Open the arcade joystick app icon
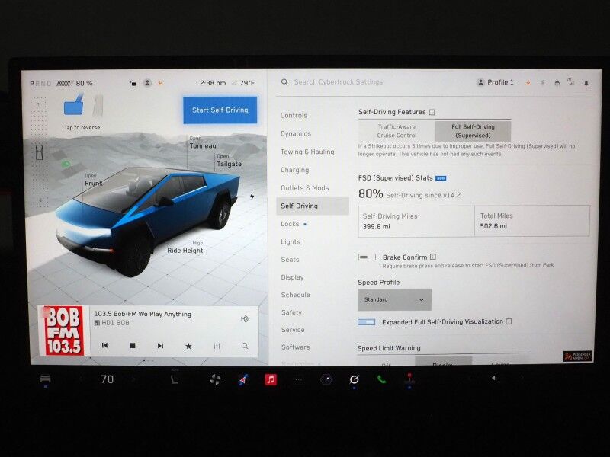This screenshot has width=610, height=457. tap(409, 379)
